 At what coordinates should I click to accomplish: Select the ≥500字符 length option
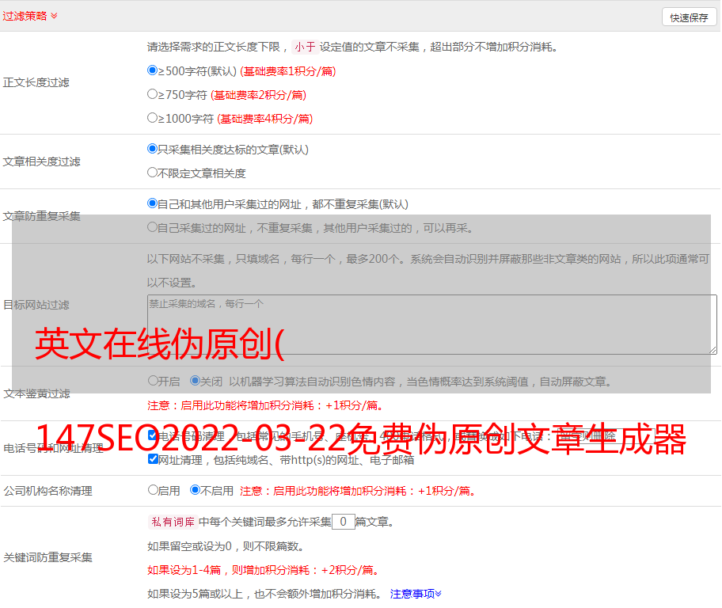(x=152, y=70)
